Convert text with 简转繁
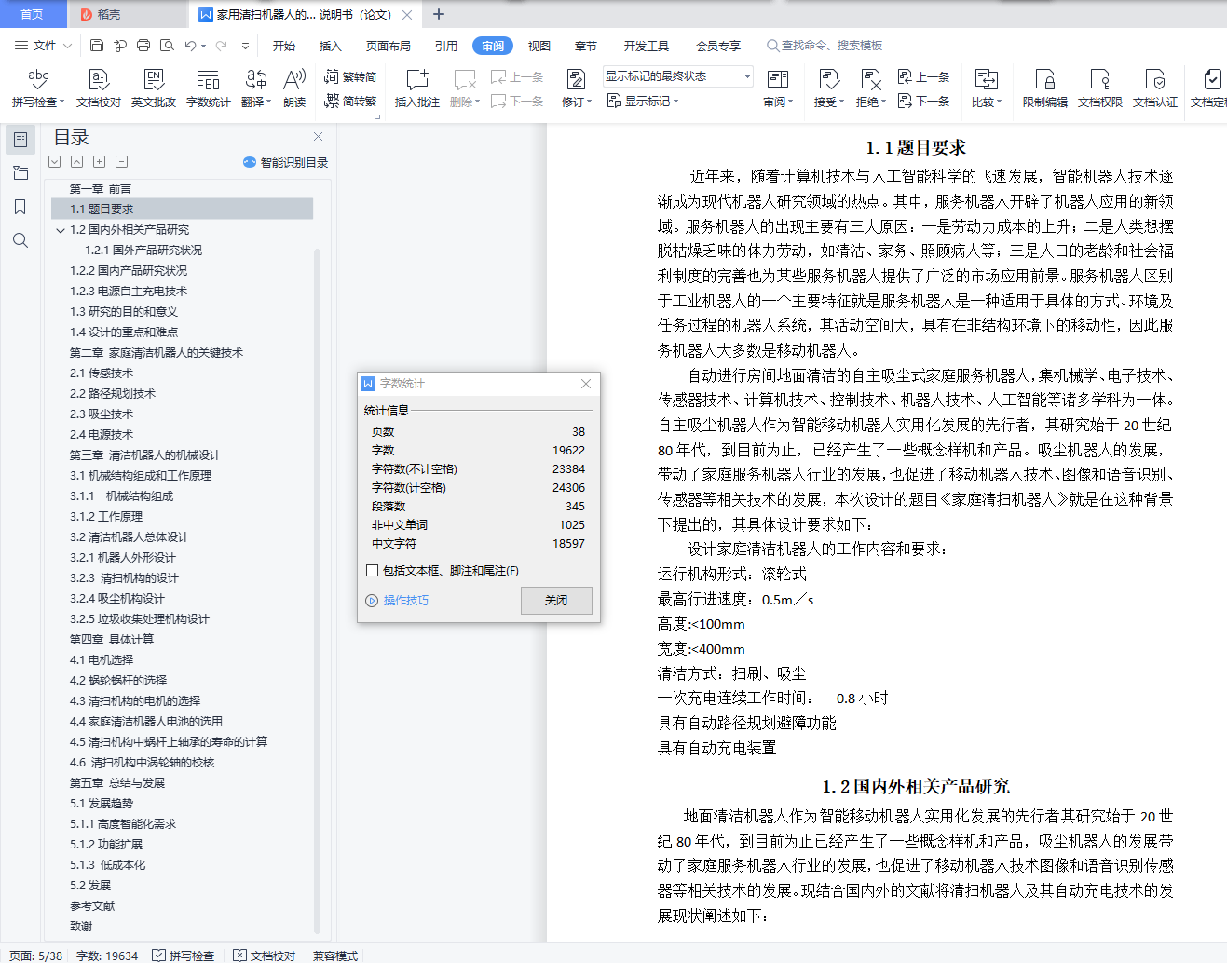Viewport: 1227px width, 963px height. pyautogui.click(x=350, y=101)
